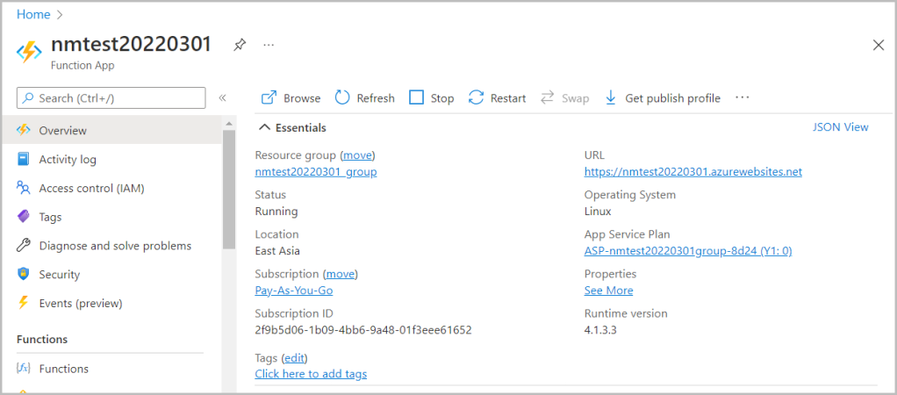Screen dimensions: 897x395
Task: Collapse the sidebar with double chevron
Action: (222, 98)
